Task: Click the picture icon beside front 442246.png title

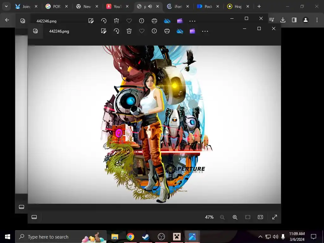Action: [35, 31]
